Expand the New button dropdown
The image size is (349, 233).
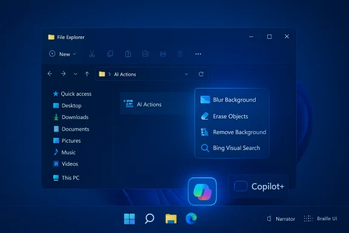(75, 54)
